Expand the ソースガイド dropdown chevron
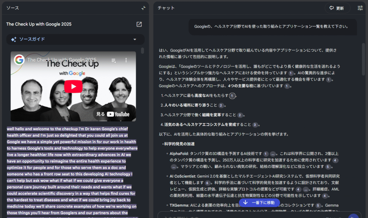 click(x=135, y=39)
